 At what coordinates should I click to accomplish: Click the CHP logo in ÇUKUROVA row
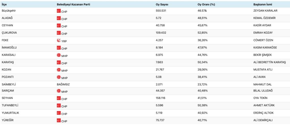pyautogui.click(x=59, y=33)
